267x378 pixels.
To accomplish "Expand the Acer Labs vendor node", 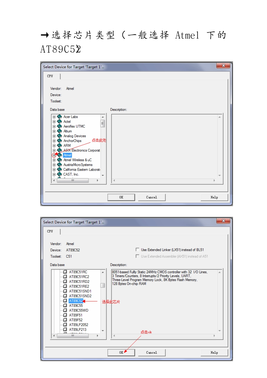I will coord(54,117).
